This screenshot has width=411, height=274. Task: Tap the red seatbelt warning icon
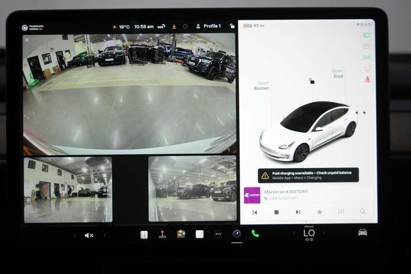[x=368, y=79]
